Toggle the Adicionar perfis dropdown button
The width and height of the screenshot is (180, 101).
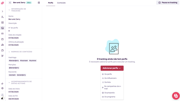point(112,68)
